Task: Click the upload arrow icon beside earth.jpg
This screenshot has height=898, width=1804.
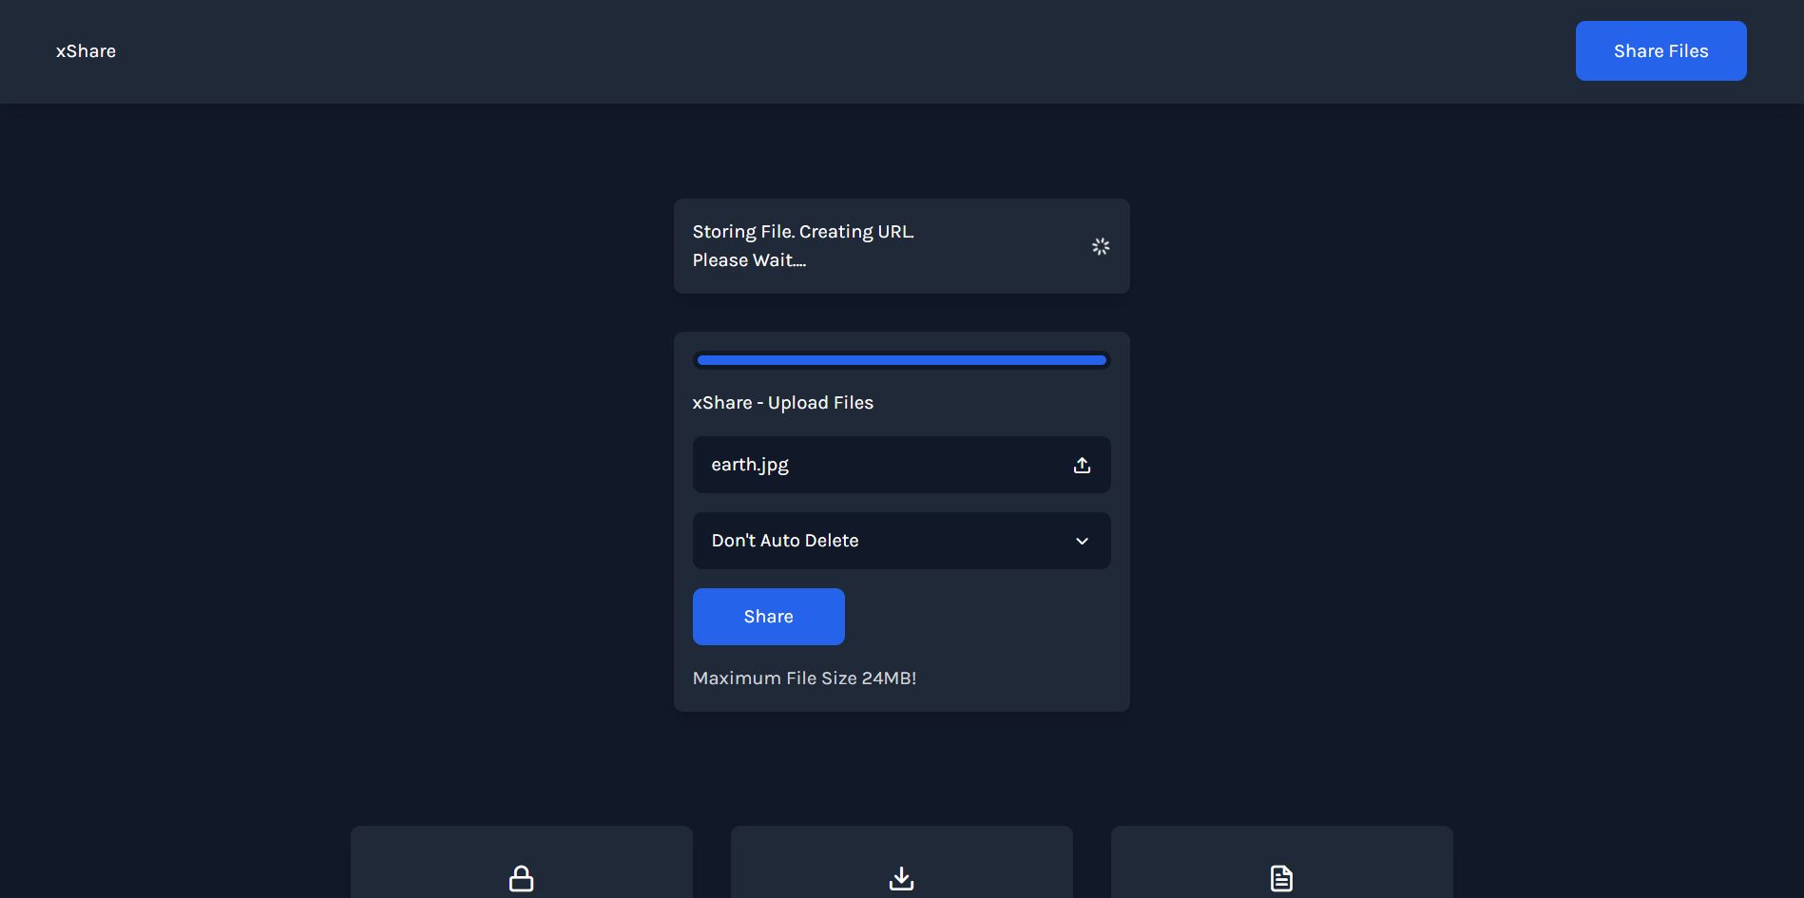Action: coord(1082,465)
